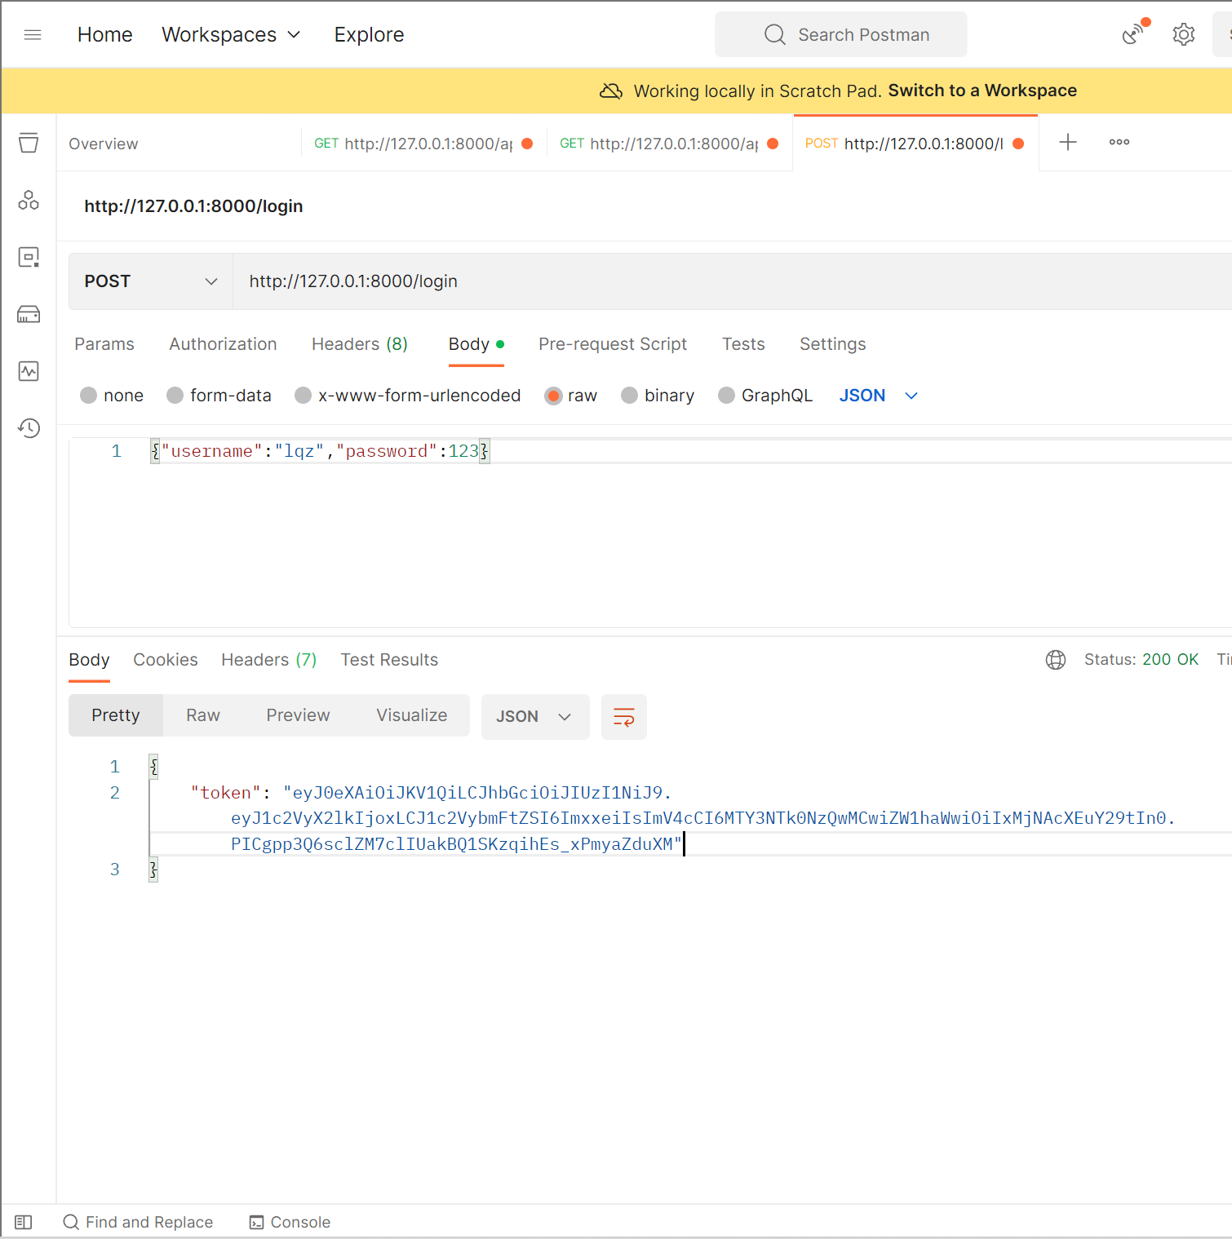This screenshot has height=1239, width=1232.
Task: Click the Search Postman field
Action: (x=841, y=34)
